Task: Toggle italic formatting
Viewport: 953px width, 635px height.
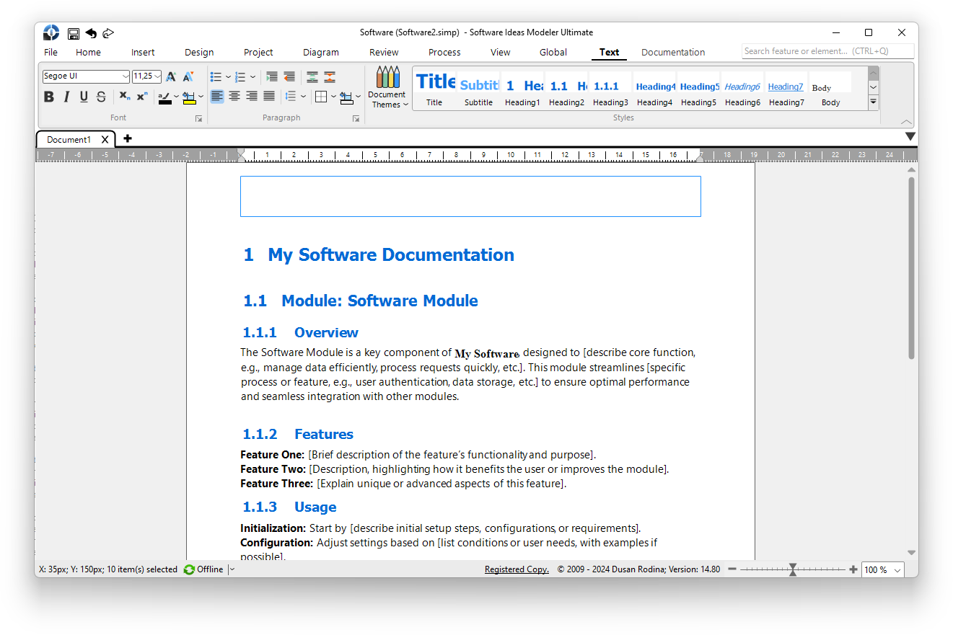Action: click(x=66, y=97)
